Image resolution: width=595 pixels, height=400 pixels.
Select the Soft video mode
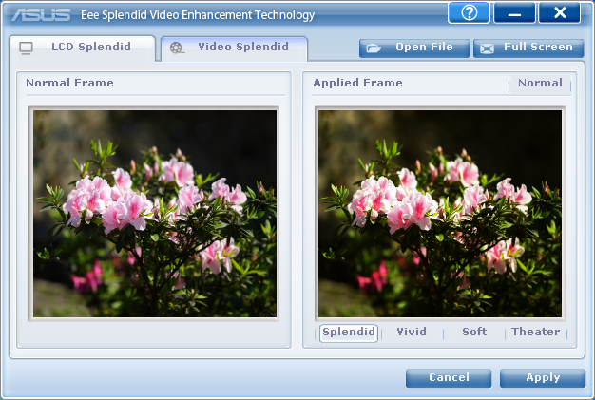(x=474, y=333)
